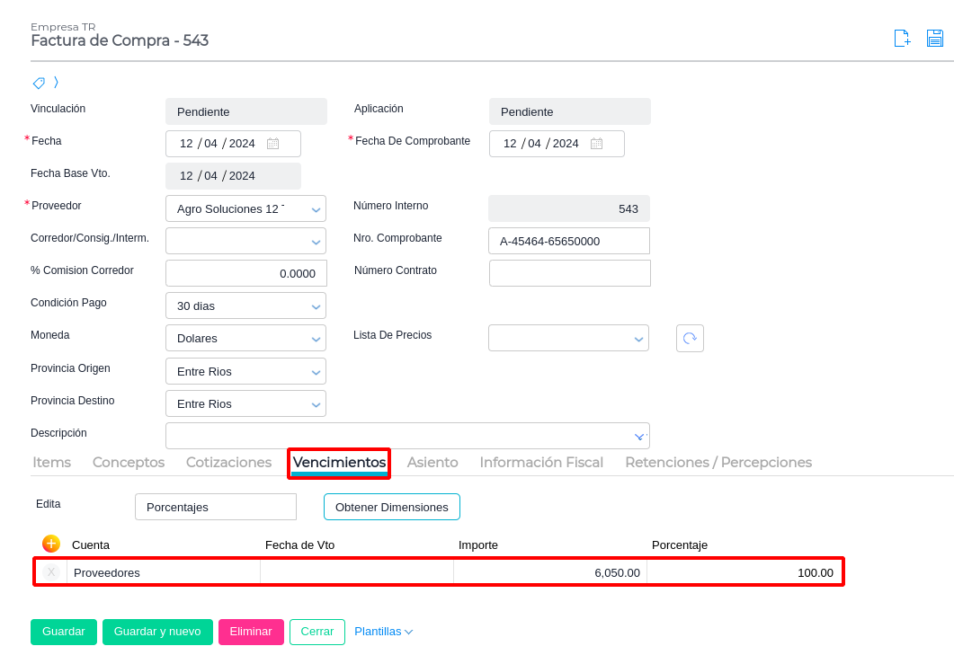Viewport: 954px width, 664px height.
Task: Expand the Proveedor dropdown
Action: 316,209
